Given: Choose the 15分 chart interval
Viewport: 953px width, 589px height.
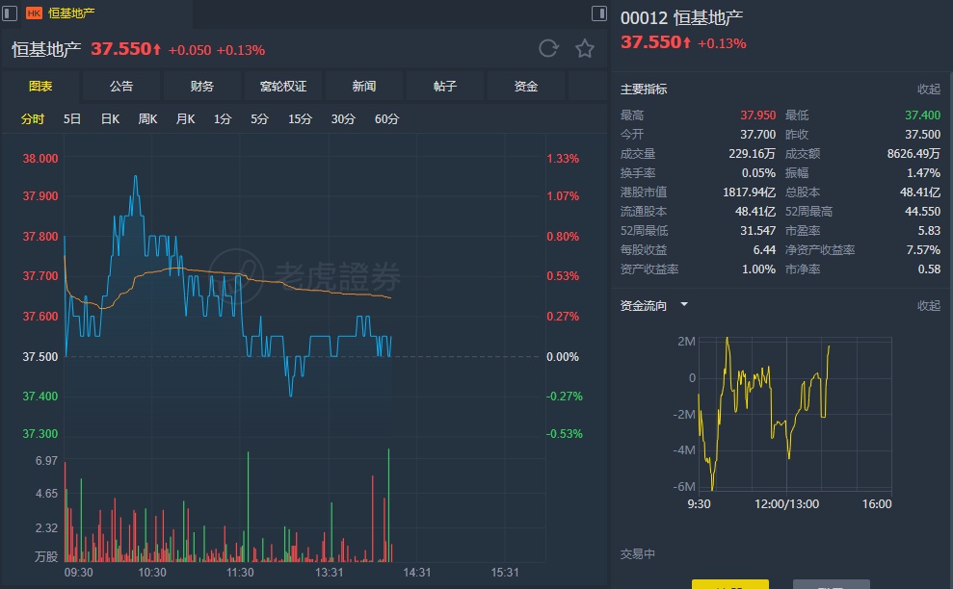Looking at the screenshot, I should coord(300,119).
